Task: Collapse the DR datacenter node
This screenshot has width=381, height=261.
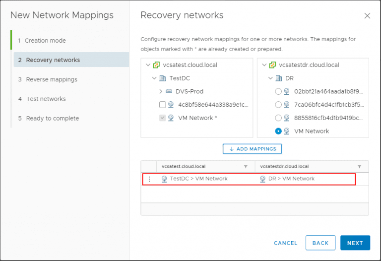Action: click(270, 78)
